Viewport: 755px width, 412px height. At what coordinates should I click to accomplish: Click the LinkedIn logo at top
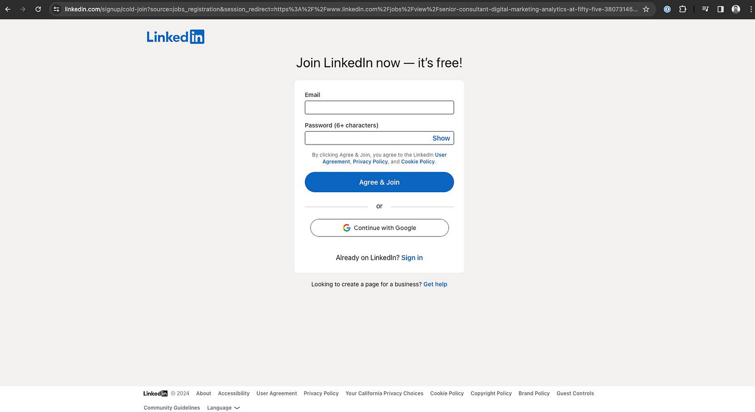[175, 37]
